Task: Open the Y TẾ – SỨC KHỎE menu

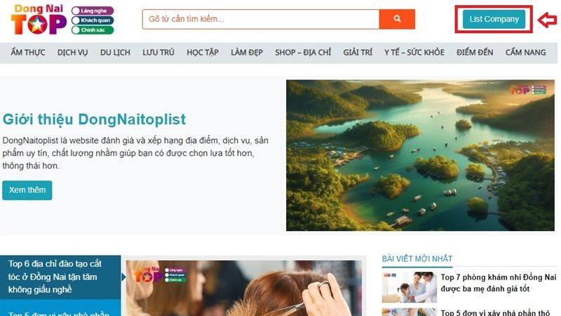Action: [x=414, y=52]
